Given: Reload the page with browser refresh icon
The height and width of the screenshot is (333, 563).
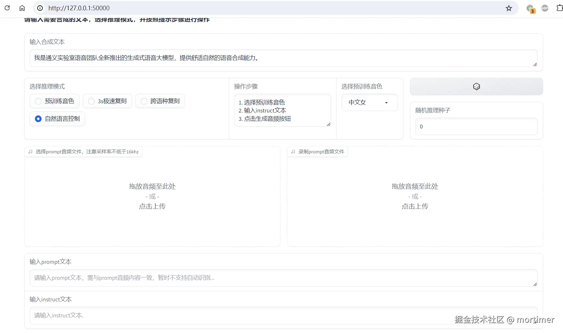Looking at the screenshot, I should (7, 8).
